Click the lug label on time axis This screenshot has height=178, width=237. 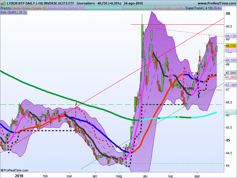point(171,176)
